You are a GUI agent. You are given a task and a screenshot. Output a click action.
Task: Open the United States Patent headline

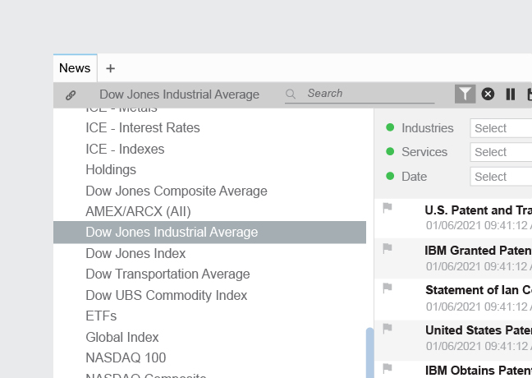coord(479,330)
